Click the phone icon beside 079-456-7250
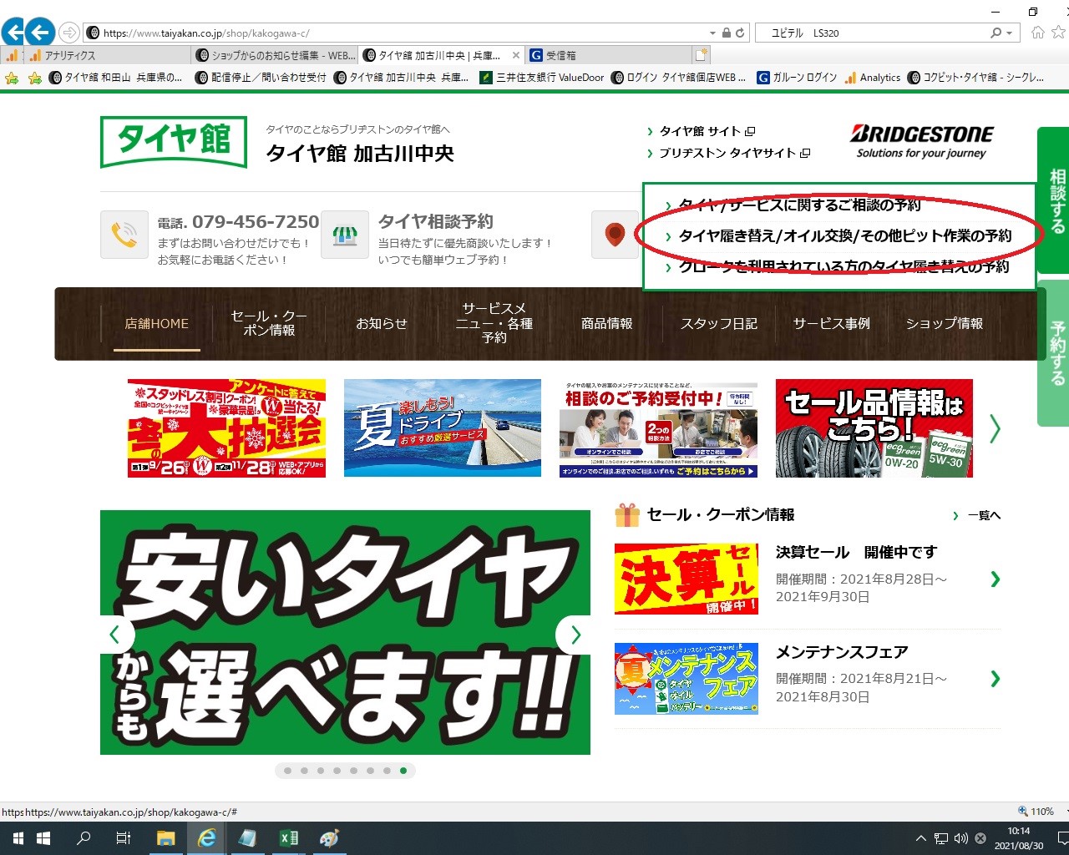 click(124, 235)
